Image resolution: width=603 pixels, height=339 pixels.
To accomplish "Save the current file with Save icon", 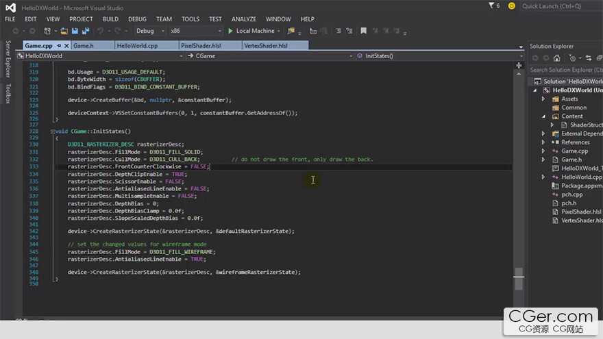I will [x=75, y=31].
